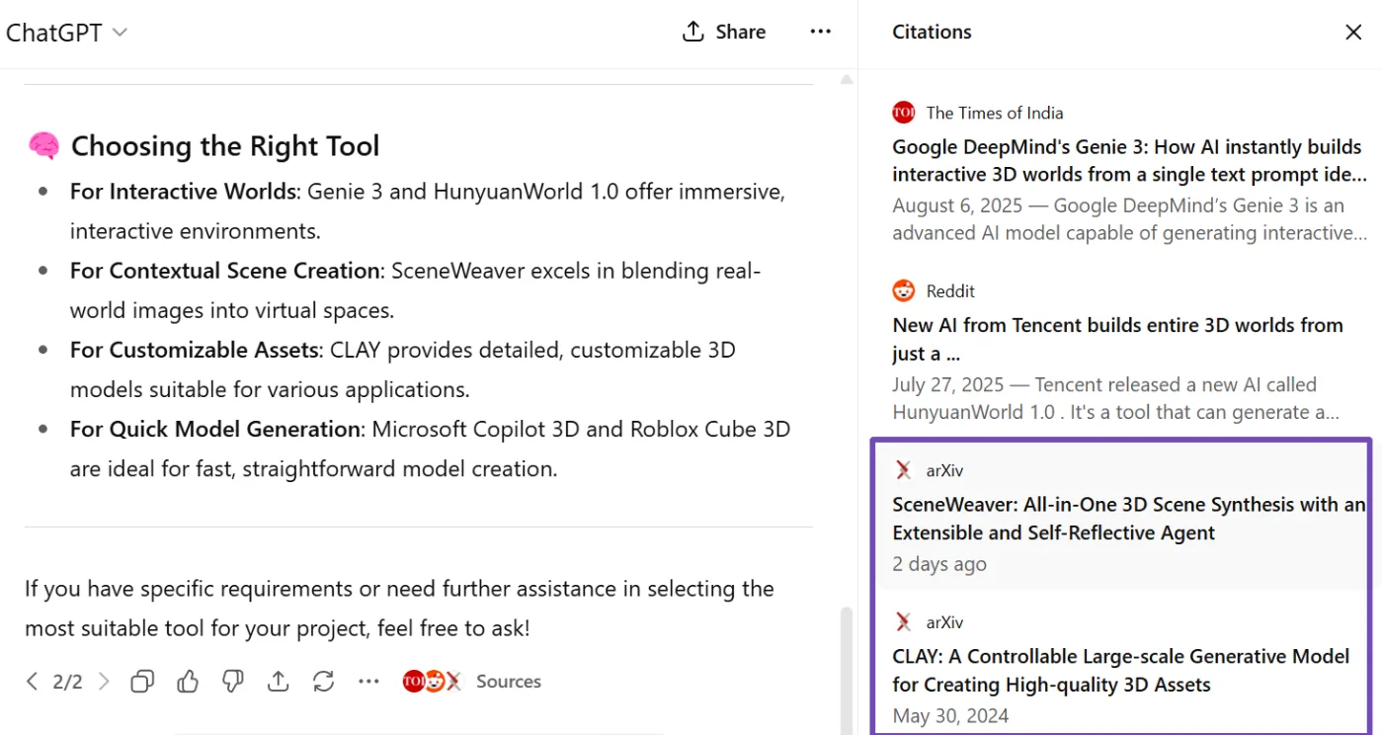1382x735 pixels.
Task: Go to next response version arrow
Action: click(x=105, y=682)
